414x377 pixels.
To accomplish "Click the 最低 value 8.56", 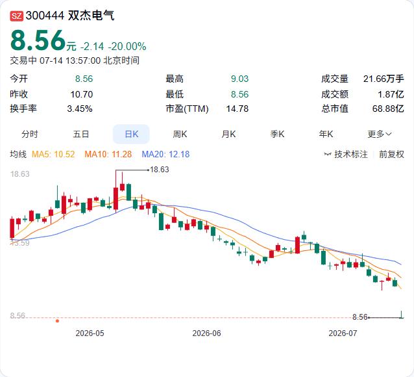I will point(239,94).
